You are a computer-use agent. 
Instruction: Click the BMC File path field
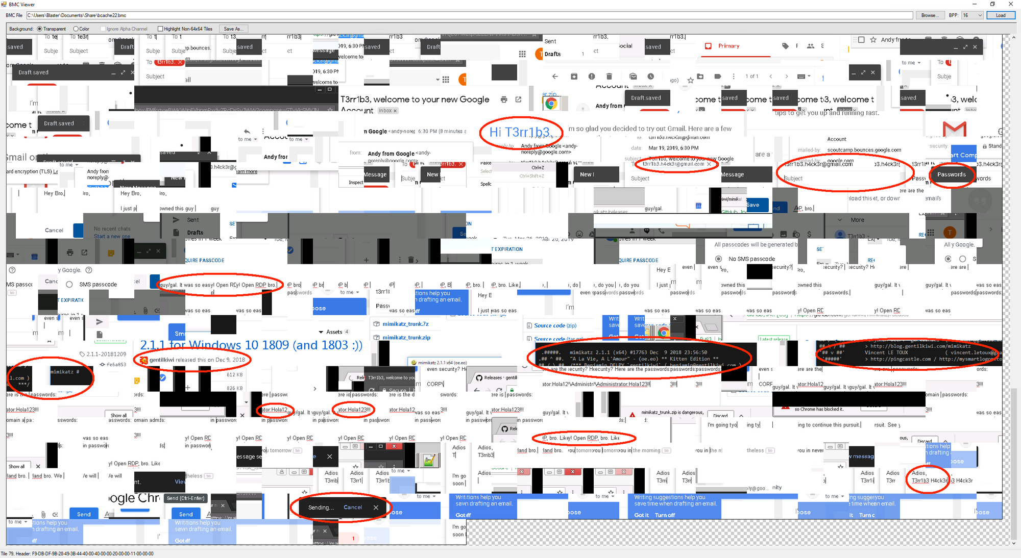tap(469, 15)
